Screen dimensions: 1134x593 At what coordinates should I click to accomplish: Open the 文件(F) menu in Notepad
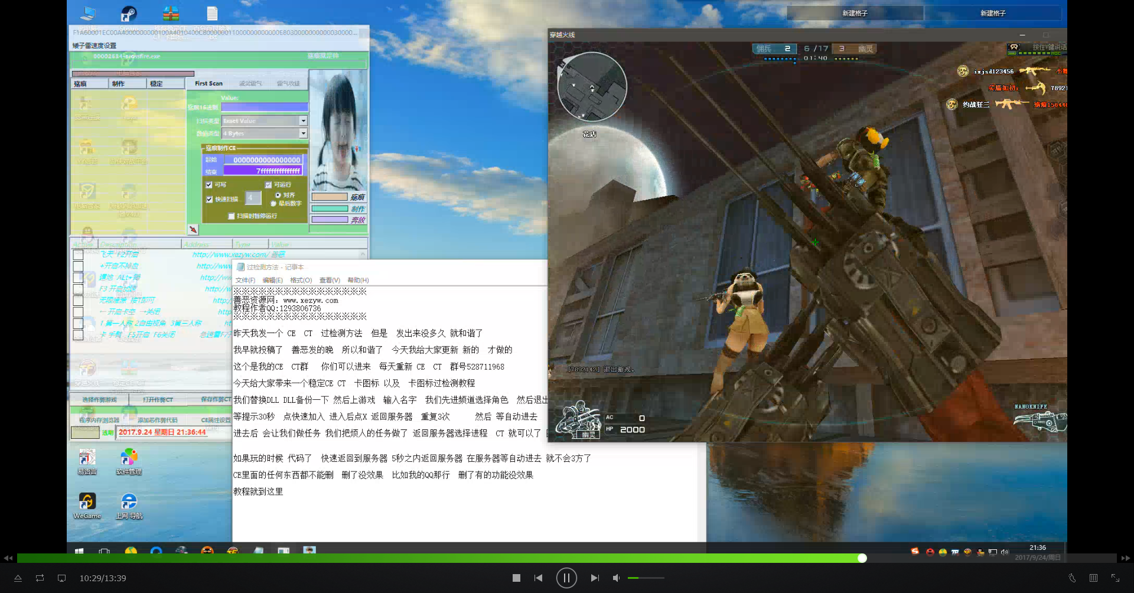245,281
